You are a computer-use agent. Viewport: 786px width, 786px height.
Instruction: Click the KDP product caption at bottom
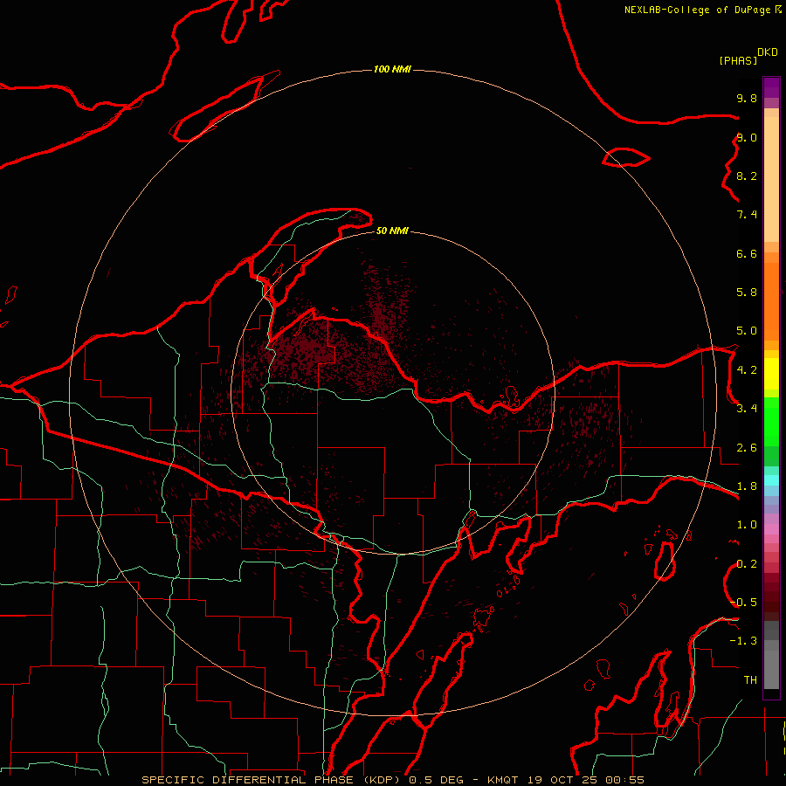click(x=392, y=780)
